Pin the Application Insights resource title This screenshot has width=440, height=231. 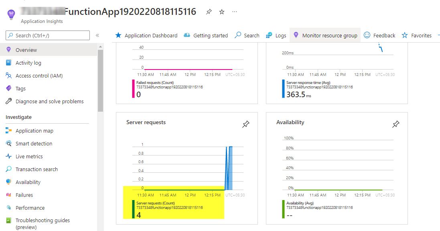coord(209,12)
